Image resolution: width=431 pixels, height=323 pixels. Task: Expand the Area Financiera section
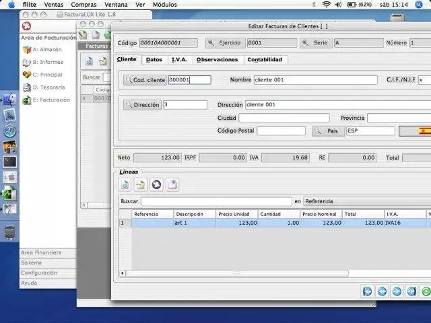(48, 253)
